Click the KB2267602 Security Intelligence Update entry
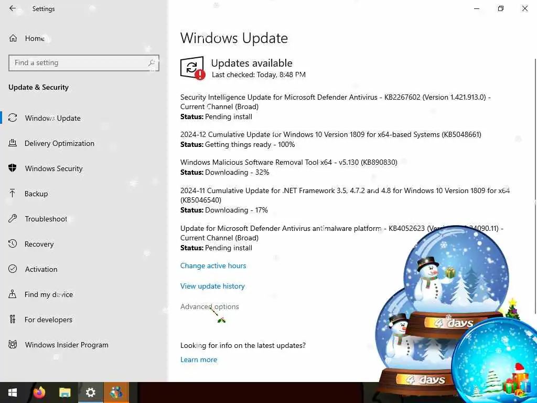 click(x=336, y=102)
